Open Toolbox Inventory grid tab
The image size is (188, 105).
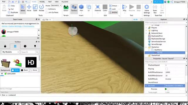[x=15, y=46]
